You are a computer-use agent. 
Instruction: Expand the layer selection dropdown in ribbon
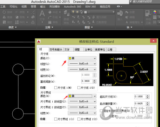[x=113, y=12]
